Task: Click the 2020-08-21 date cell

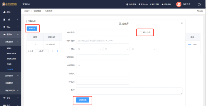Action: [51, 45]
